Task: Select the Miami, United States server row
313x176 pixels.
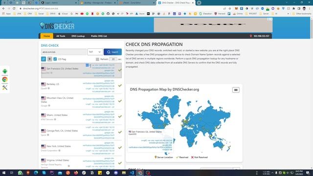Action: 81,117
